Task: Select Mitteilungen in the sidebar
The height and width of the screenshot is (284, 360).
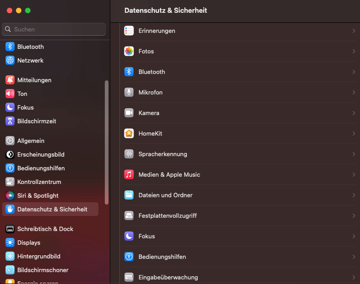Action: [x=34, y=80]
